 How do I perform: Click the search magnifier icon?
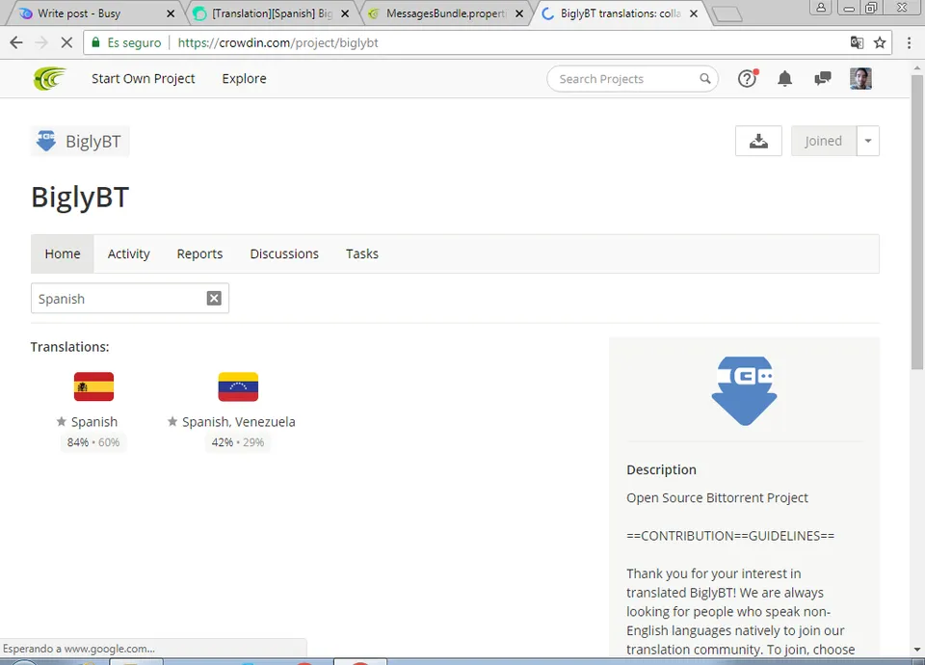705,78
